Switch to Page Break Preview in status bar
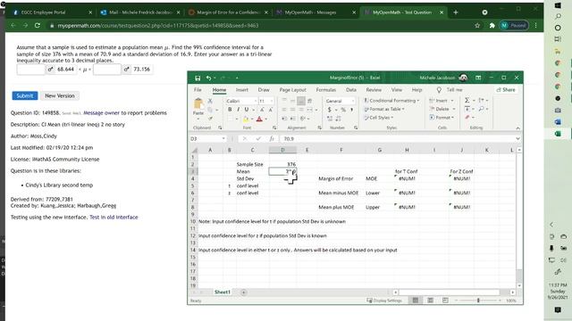 (x=445, y=300)
